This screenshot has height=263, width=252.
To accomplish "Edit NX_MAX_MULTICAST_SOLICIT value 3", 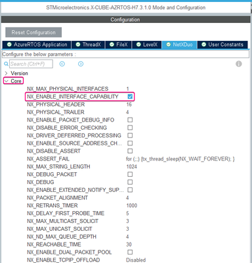I will [127, 221].
